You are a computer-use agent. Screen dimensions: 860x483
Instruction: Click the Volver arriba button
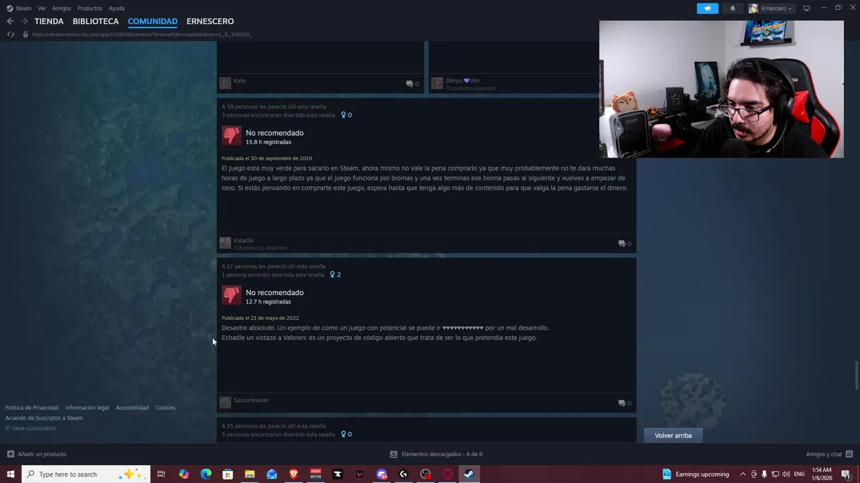pyautogui.click(x=673, y=435)
